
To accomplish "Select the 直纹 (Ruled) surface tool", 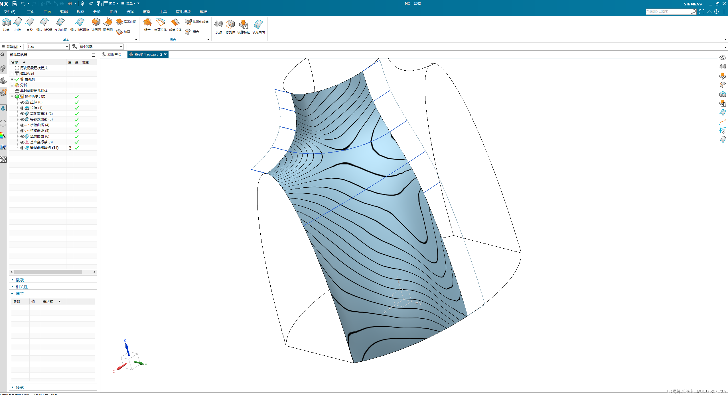I will (30, 24).
